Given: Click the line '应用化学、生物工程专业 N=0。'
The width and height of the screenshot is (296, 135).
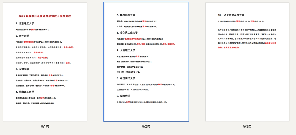Looking at the screenshot, I should click(x=128, y=72).
